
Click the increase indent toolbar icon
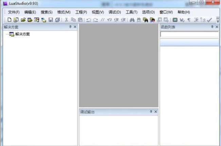(x=123, y=20)
